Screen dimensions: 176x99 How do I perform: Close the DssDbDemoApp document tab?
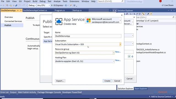click(21, 10)
